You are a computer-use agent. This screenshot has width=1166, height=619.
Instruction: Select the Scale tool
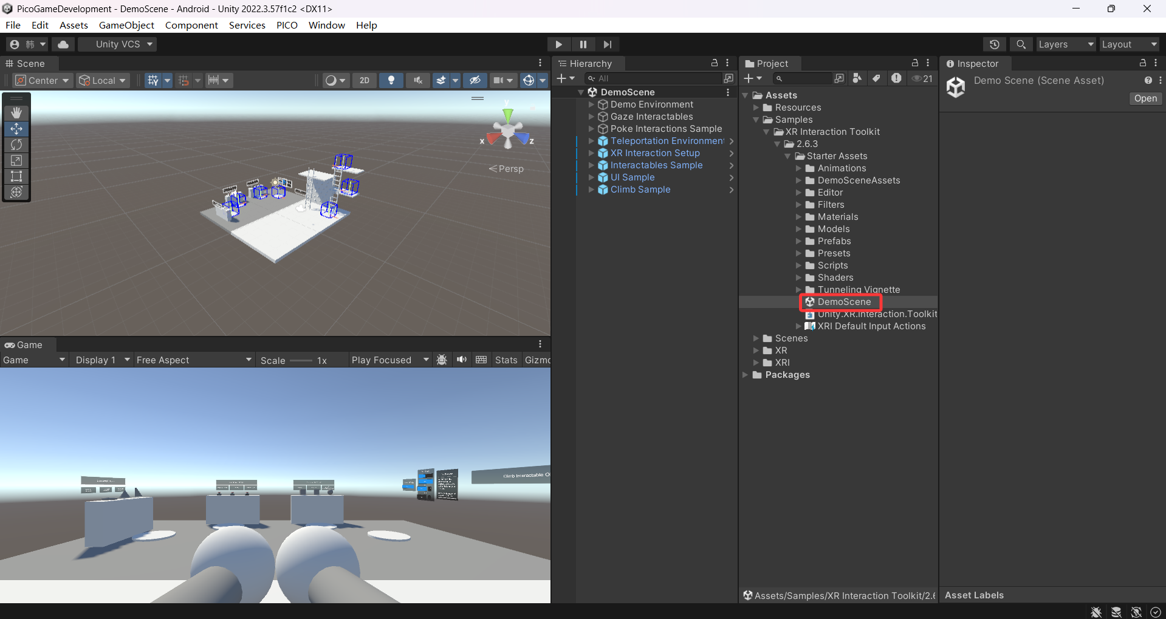coord(16,160)
